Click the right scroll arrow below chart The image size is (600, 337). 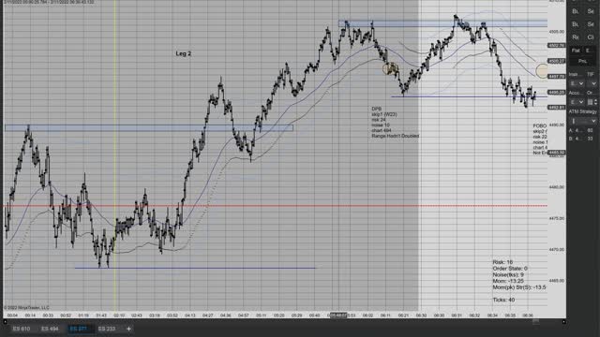[563, 322]
